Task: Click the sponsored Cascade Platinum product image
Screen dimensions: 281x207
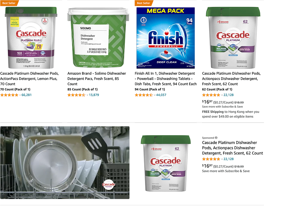Action: click(x=166, y=163)
